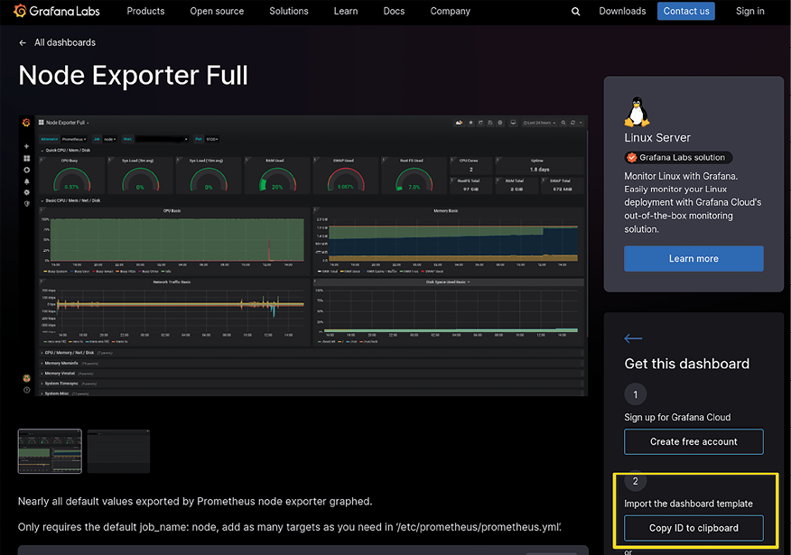Expand the Open source menu
The width and height of the screenshot is (791, 555).
[217, 11]
